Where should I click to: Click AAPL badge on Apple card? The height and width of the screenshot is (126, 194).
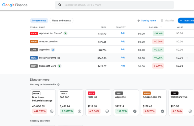click(119, 93)
